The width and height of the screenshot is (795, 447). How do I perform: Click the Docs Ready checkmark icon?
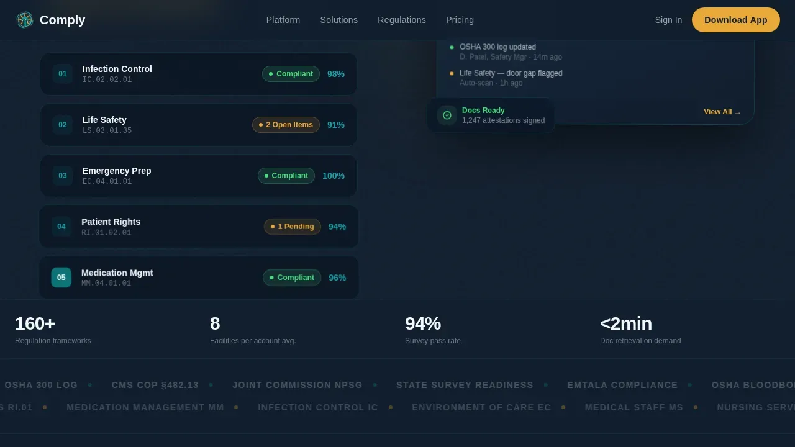click(x=447, y=115)
